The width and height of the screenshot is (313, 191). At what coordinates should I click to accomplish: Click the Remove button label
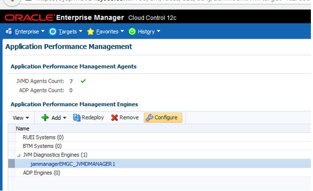click(129, 117)
